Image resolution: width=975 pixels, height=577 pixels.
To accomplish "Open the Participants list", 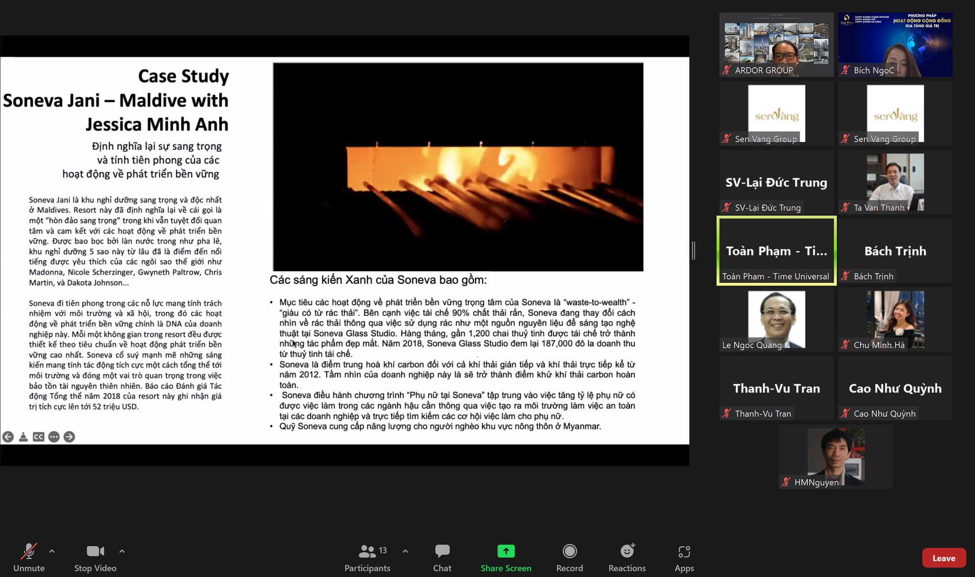I will [x=367, y=557].
